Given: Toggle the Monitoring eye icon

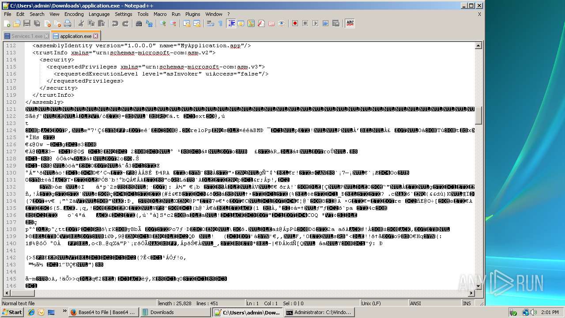Looking at the screenshot, I should (x=282, y=23).
